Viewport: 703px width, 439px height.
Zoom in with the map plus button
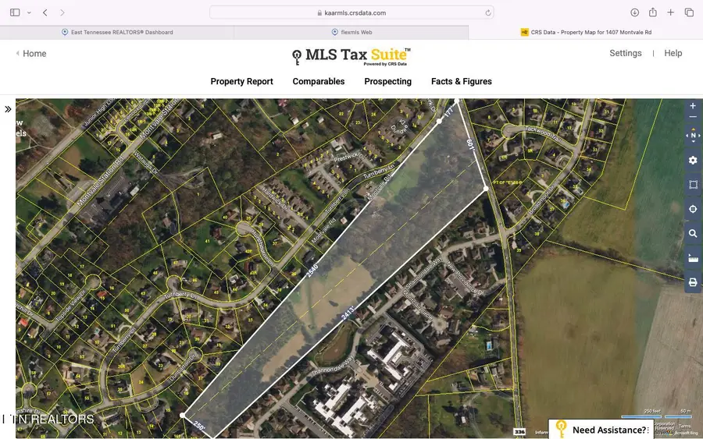[x=692, y=106]
